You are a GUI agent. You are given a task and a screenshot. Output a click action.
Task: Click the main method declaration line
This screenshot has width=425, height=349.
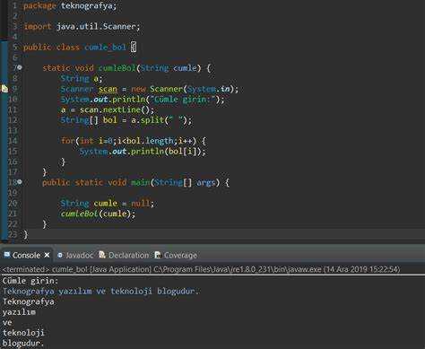coord(135,182)
